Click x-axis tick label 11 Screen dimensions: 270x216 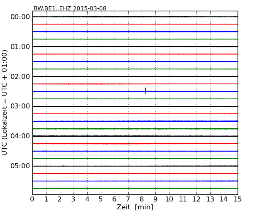(183, 199)
